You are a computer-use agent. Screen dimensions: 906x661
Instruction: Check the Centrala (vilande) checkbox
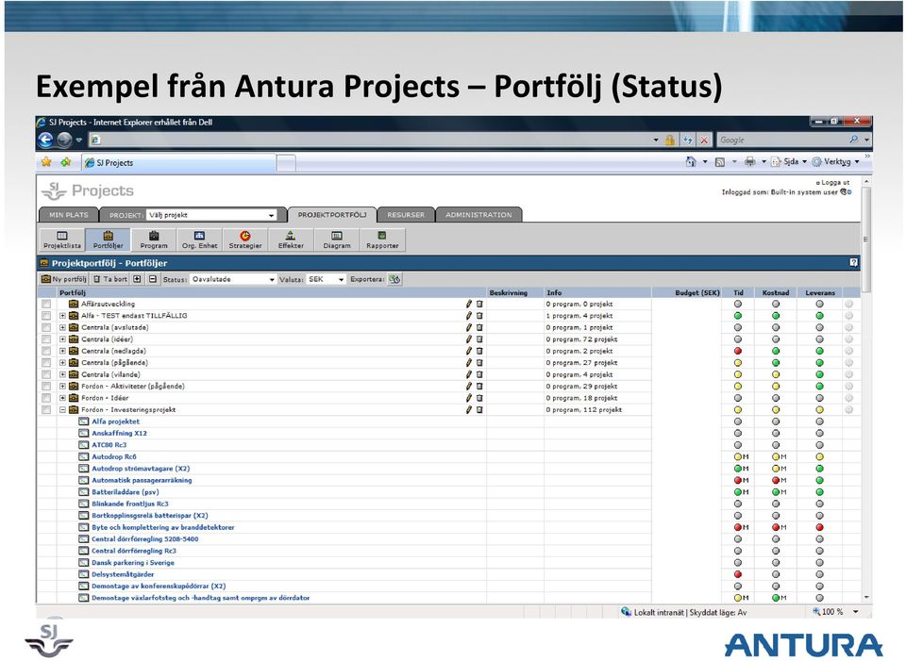[x=46, y=374]
